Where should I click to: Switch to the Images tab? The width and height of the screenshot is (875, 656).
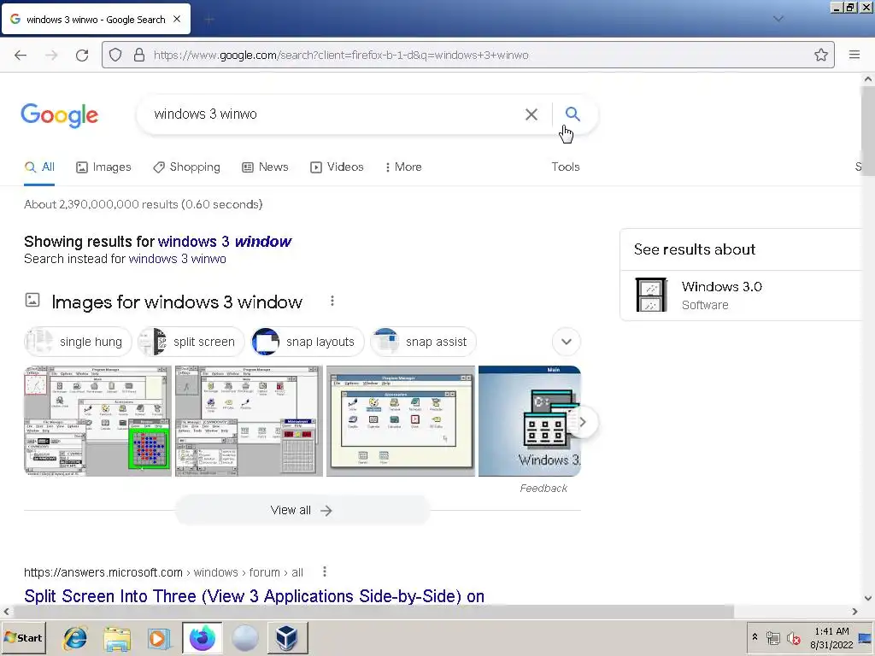point(103,167)
